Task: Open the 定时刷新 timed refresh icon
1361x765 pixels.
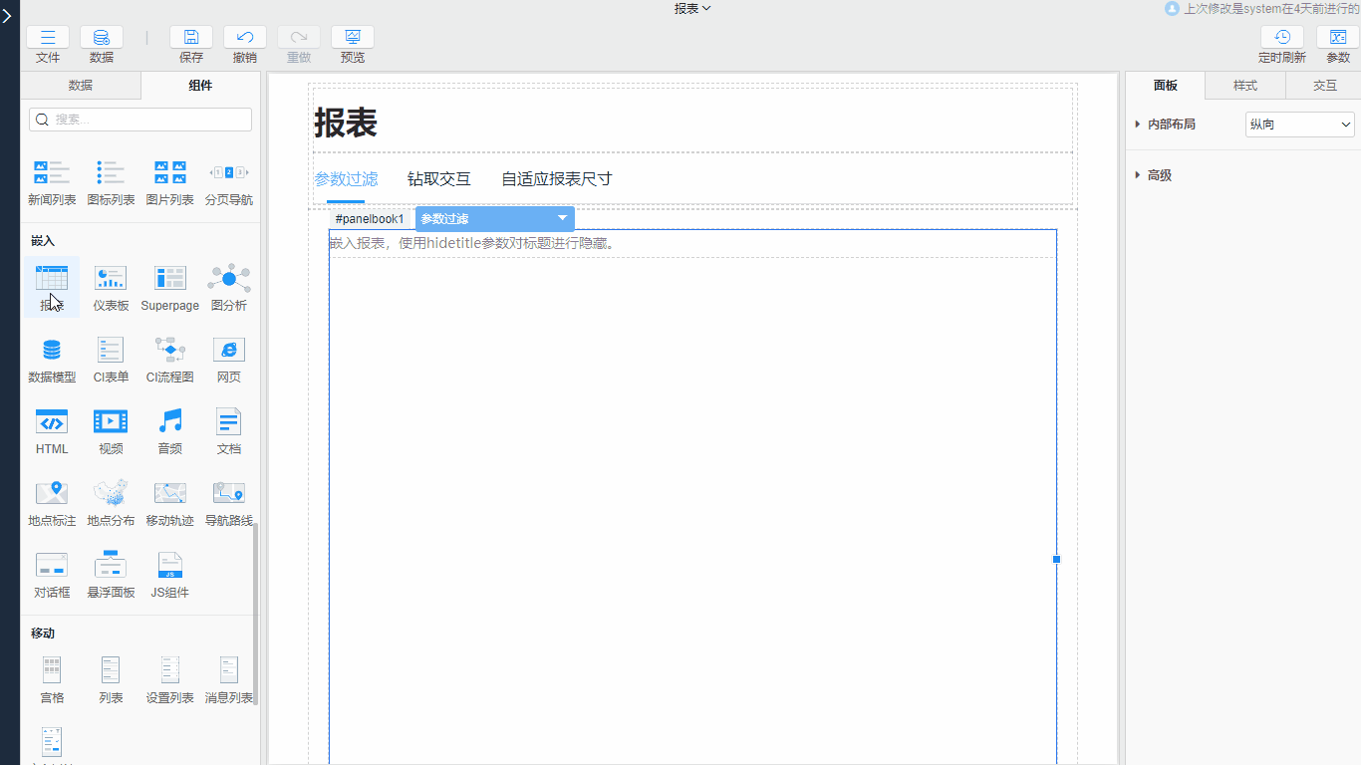Action: 1281,38
